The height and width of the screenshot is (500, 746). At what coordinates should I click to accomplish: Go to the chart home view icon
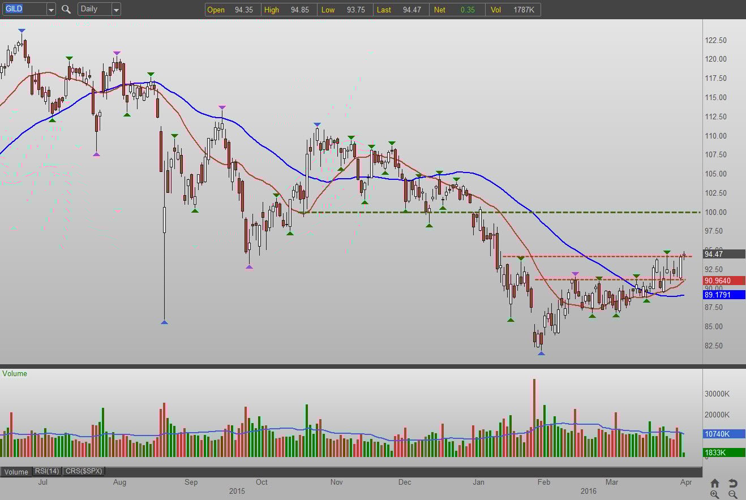[715, 483]
